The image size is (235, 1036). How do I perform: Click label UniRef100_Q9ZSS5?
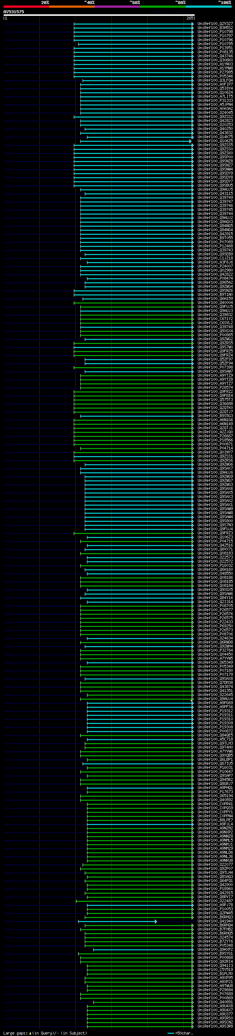click(215, 145)
